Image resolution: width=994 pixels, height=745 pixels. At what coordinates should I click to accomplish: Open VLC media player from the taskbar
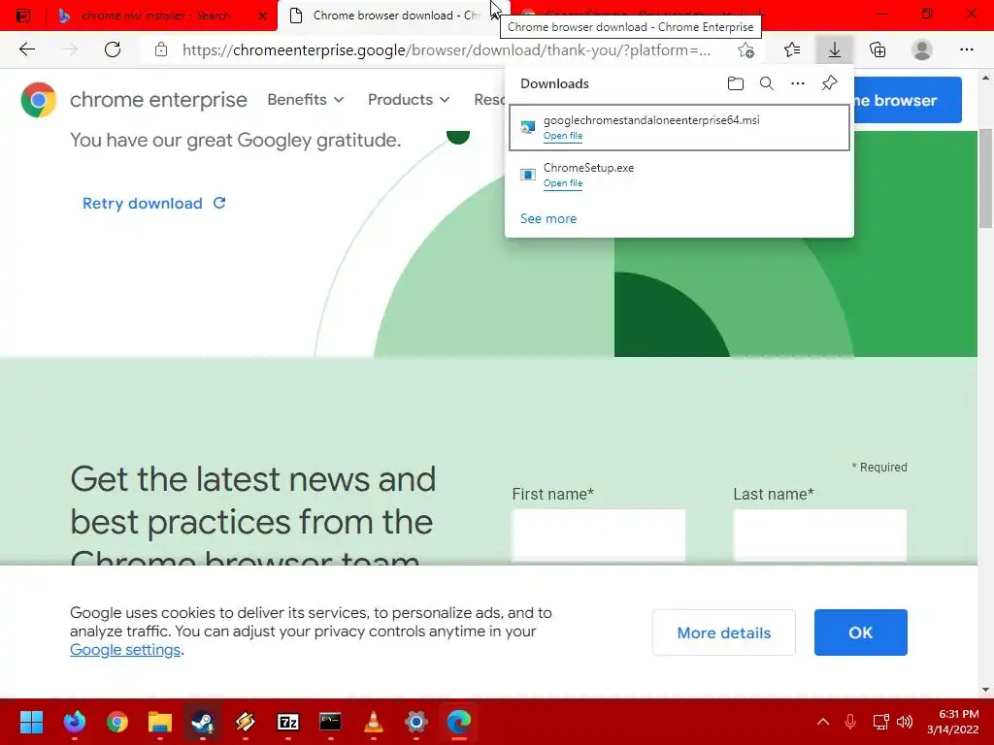pyautogui.click(x=374, y=722)
